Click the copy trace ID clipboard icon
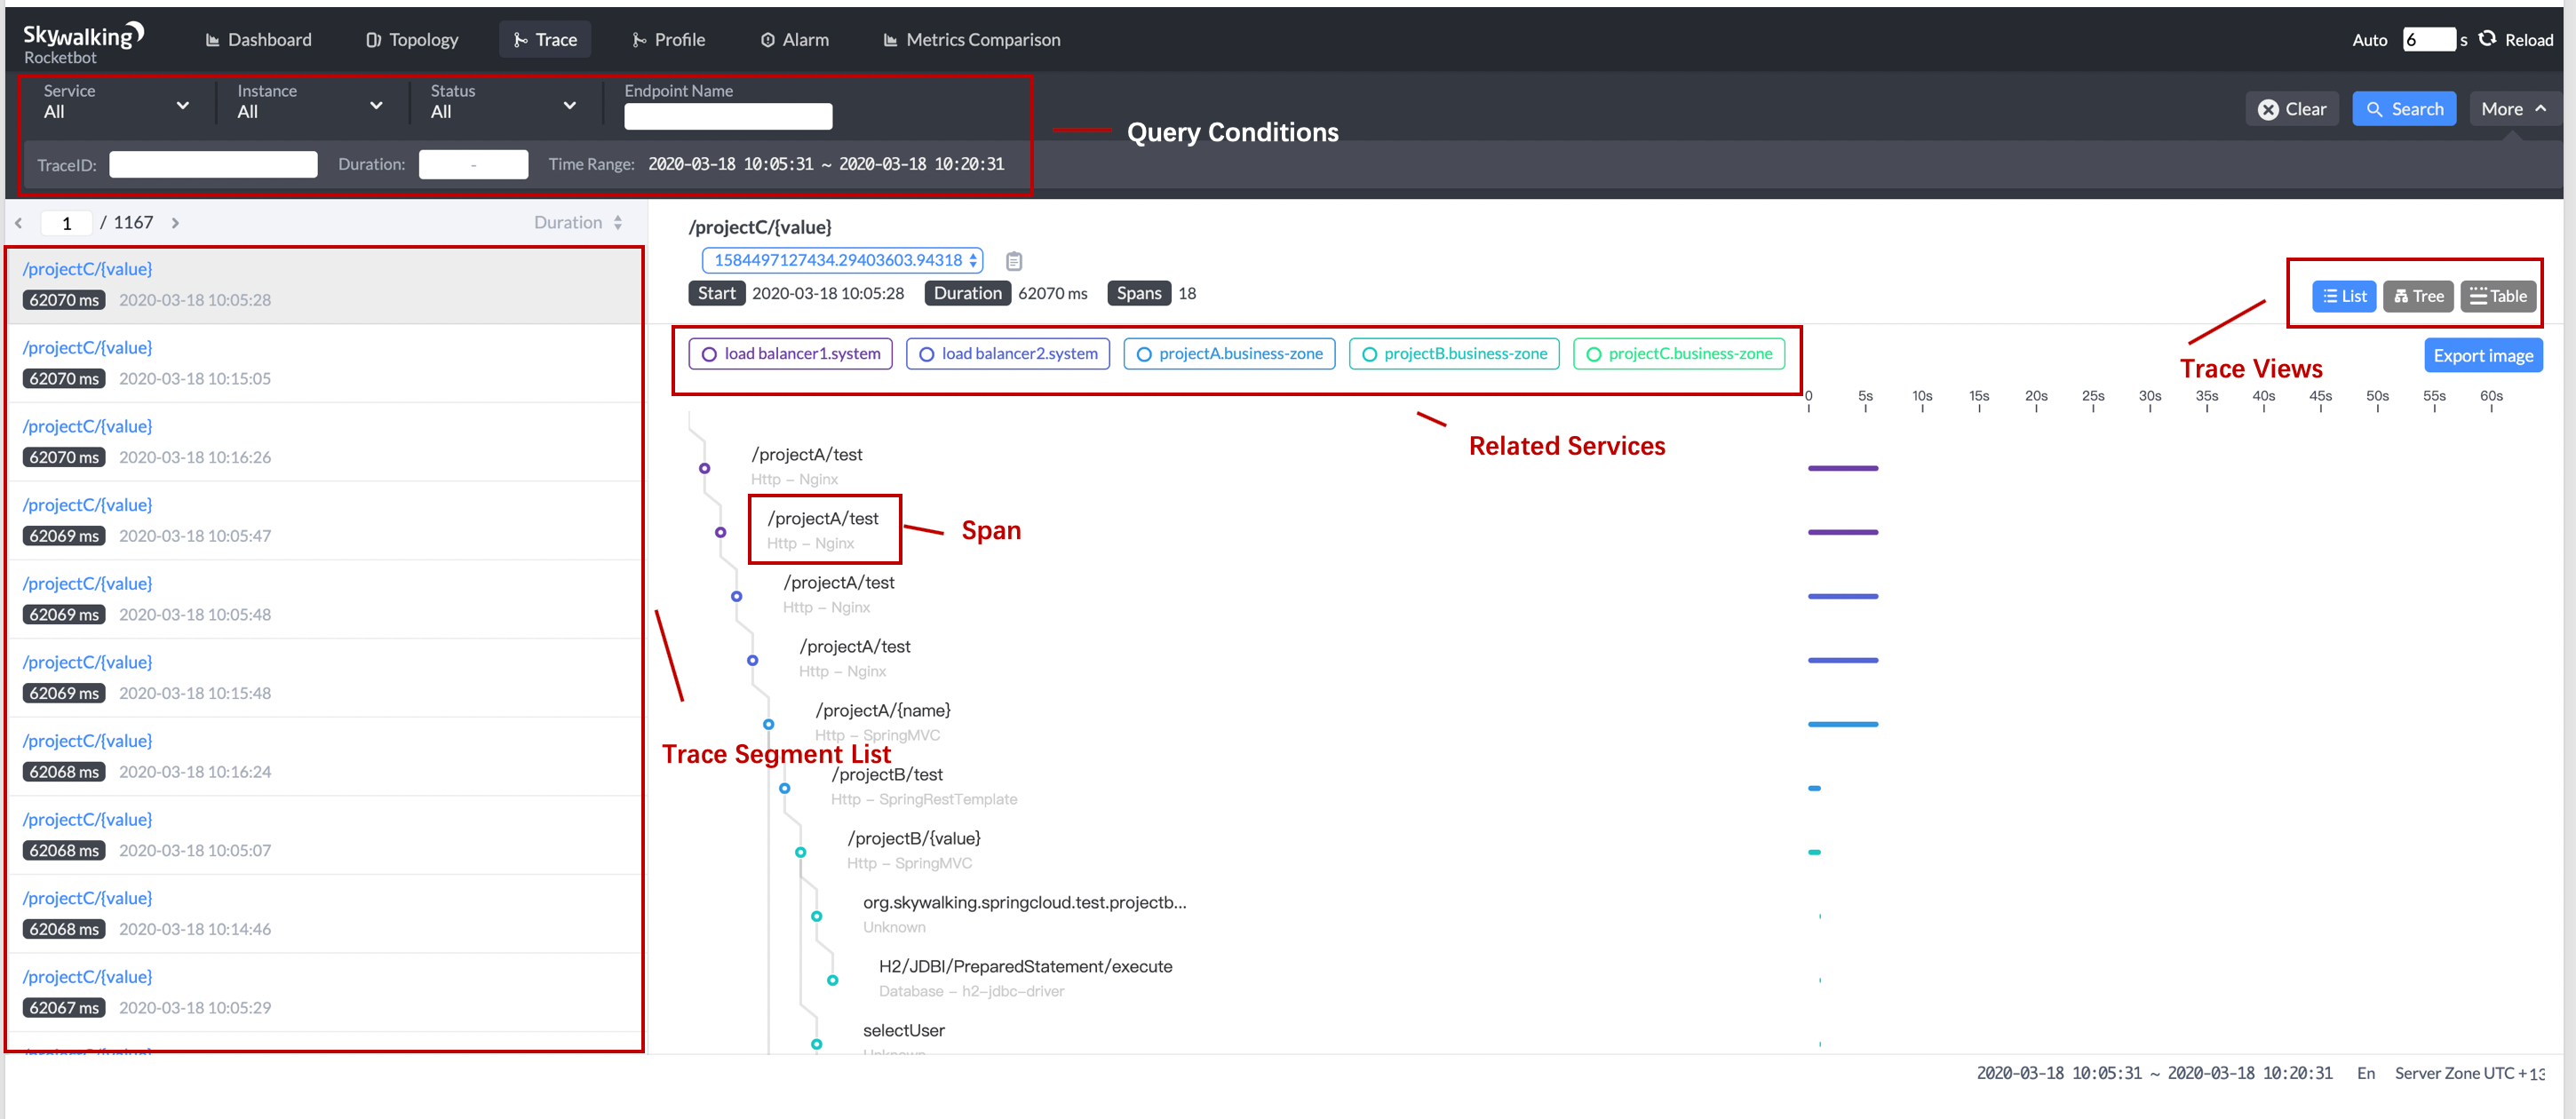 (x=1013, y=261)
